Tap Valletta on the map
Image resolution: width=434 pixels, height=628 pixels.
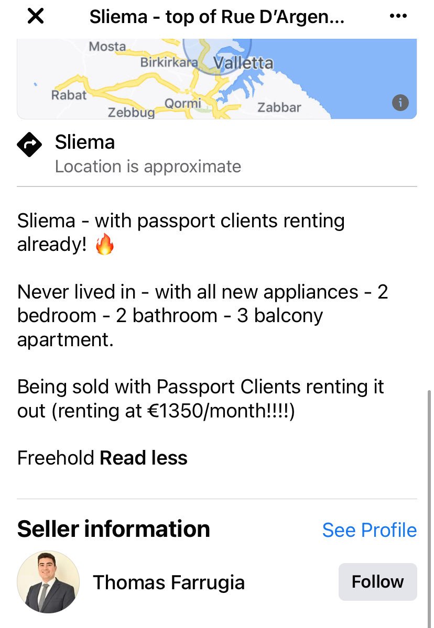pyautogui.click(x=243, y=63)
